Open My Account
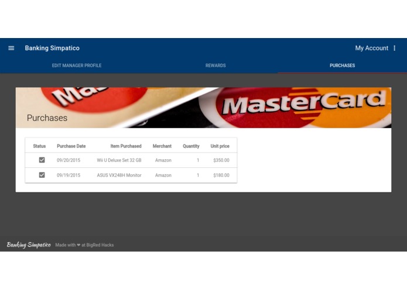 point(371,48)
